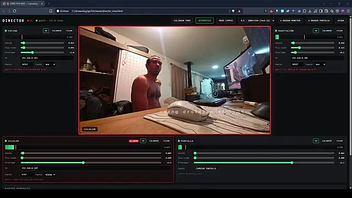
Task: Click Fijar on the Celular panel
Action: [167, 141]
